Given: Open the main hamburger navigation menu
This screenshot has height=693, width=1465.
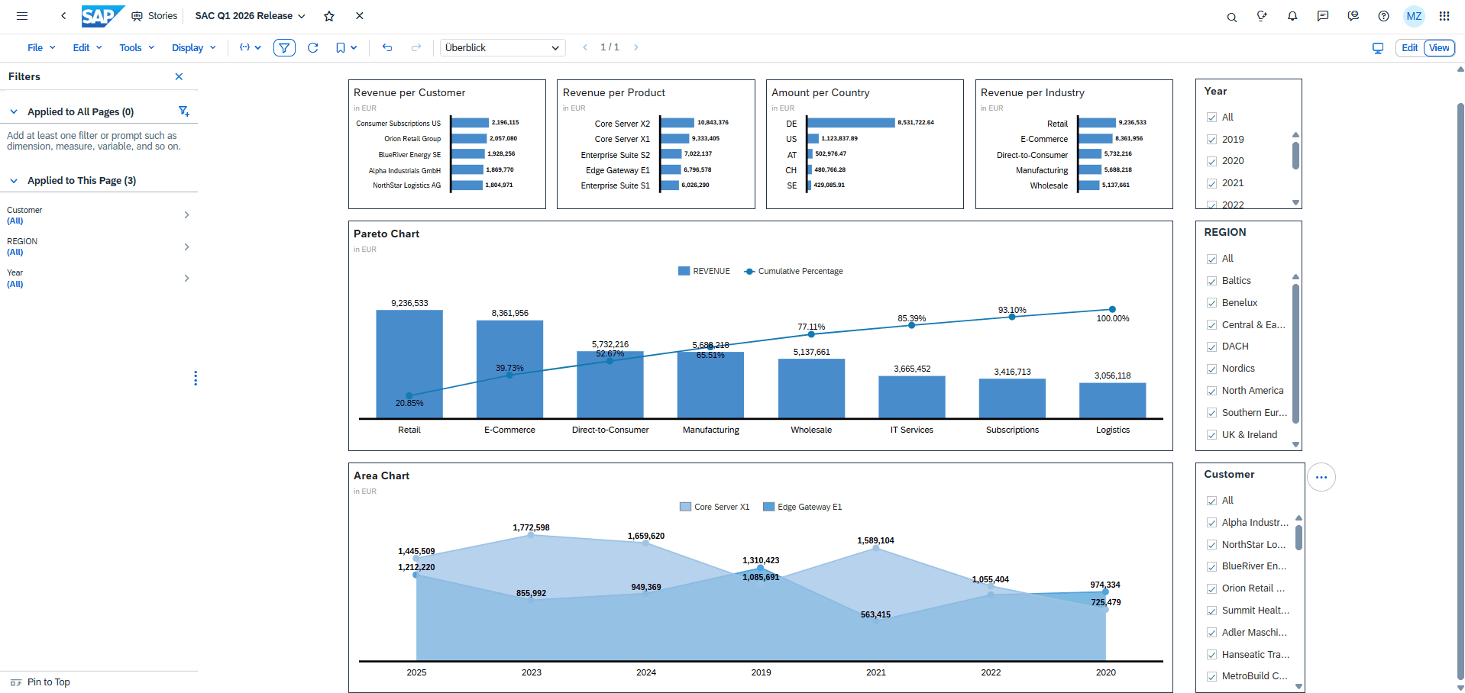Looking at the screenshot, I should (x=22, y=16).
